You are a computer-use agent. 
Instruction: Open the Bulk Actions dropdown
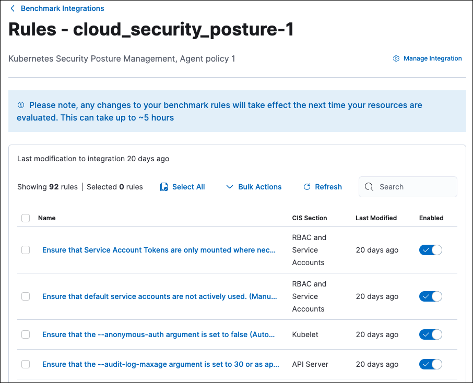(x=254, y=187)
